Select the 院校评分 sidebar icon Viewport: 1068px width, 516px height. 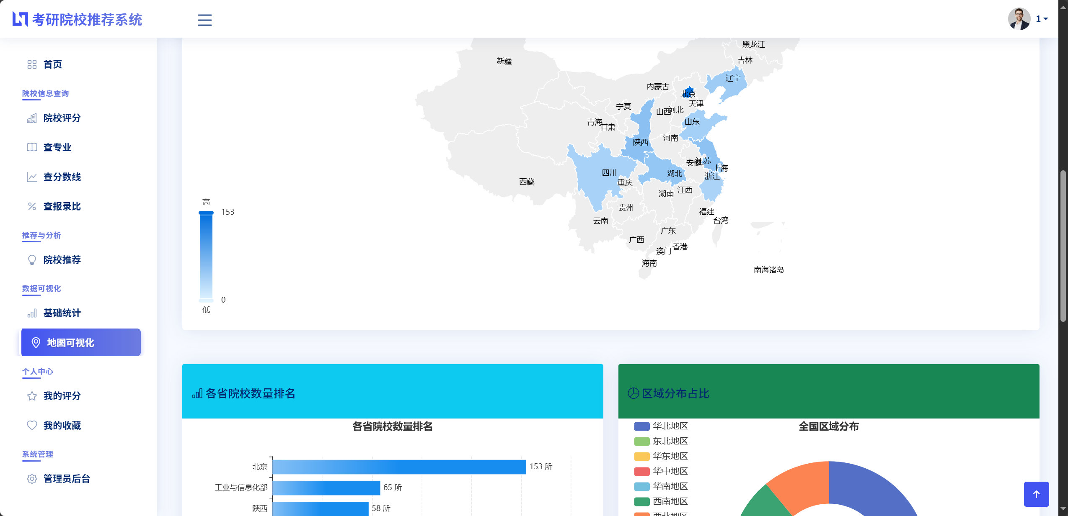tap(32, 118)
